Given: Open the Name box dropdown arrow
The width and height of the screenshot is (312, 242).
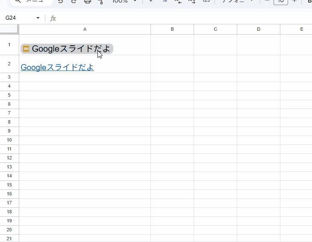Looking at the screenshot, I should click(38, 18).
